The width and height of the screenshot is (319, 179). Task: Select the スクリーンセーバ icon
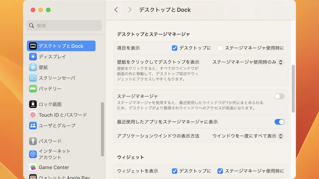coord(33,78)
